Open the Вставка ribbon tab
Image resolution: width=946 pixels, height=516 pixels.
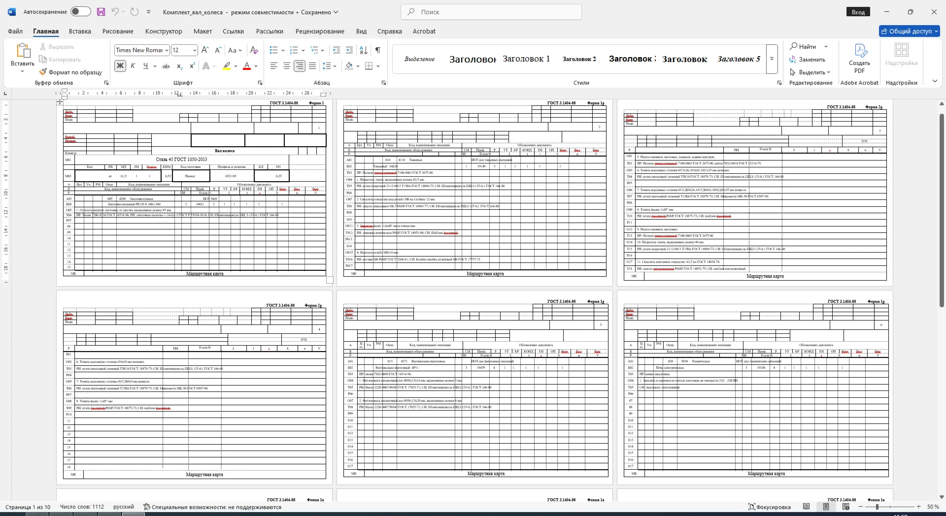point(80,31)
